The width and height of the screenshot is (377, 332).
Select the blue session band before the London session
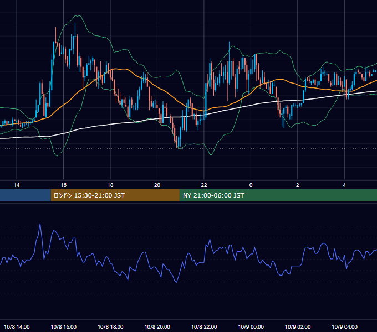(x=26, y=195)
